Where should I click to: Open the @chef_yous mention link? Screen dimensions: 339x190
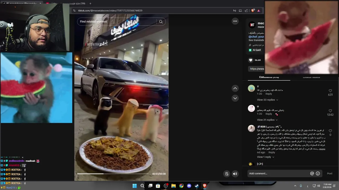[256, 37]
